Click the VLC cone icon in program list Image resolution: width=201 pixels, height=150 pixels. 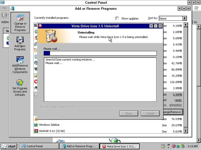pyautogui.click(x=36, y=118)
